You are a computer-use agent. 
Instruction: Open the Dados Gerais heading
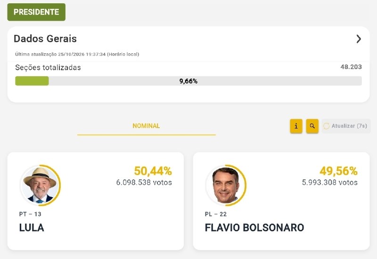click(x=45, y=39)
